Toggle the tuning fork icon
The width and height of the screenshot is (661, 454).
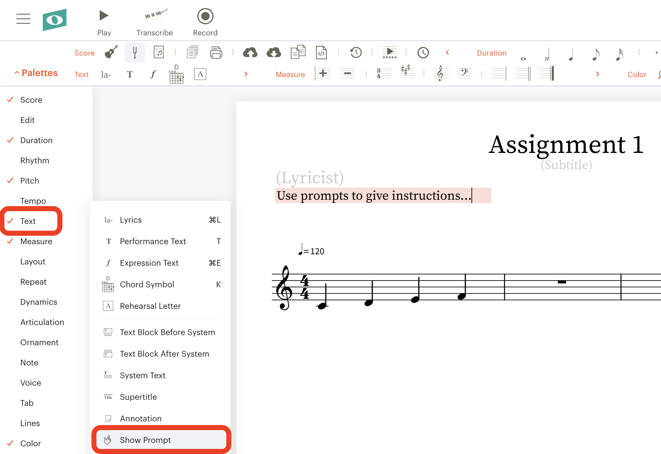pyautogui.click(x=135, y=52)
